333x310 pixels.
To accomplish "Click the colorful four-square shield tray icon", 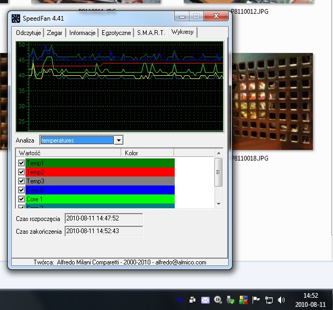I will 244,300.
